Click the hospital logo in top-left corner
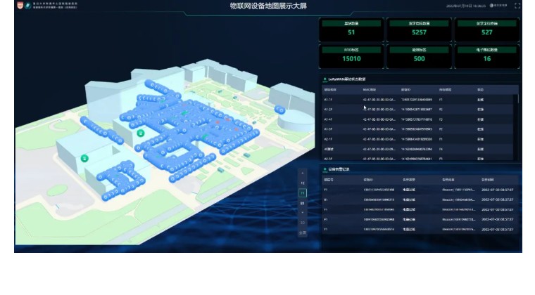 coord(19,5)
